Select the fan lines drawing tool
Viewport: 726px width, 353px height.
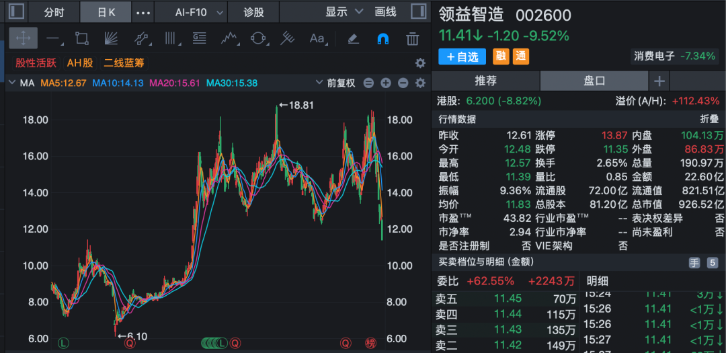pyautogui.click(x=111, y=38)
